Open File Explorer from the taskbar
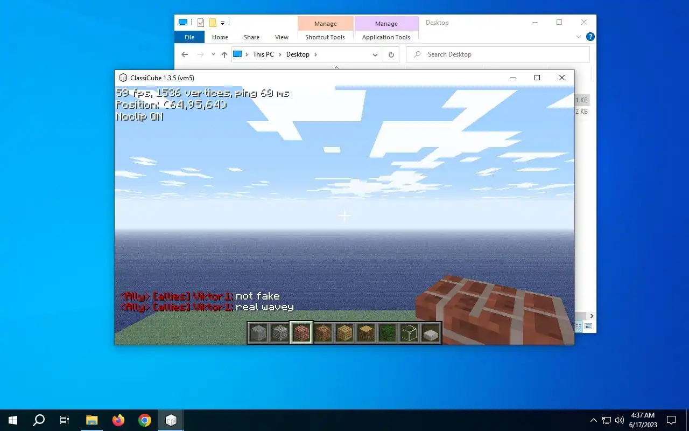 [x=92, y=420]
